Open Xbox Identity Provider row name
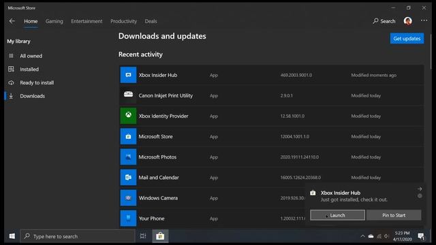Viewport: 436px width, 245px height. tap(163, 116)
